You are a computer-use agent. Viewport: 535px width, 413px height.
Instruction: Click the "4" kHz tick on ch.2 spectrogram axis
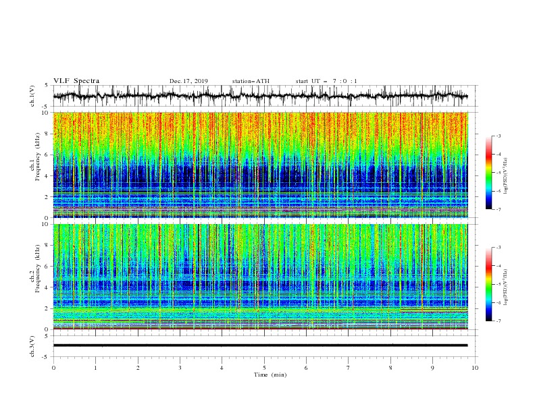click(x=47, y=287)
